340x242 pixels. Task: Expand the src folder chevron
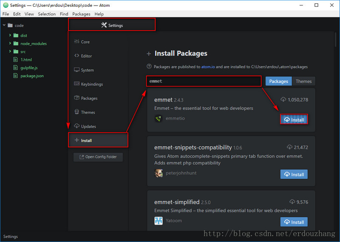[x=10, y=51]
